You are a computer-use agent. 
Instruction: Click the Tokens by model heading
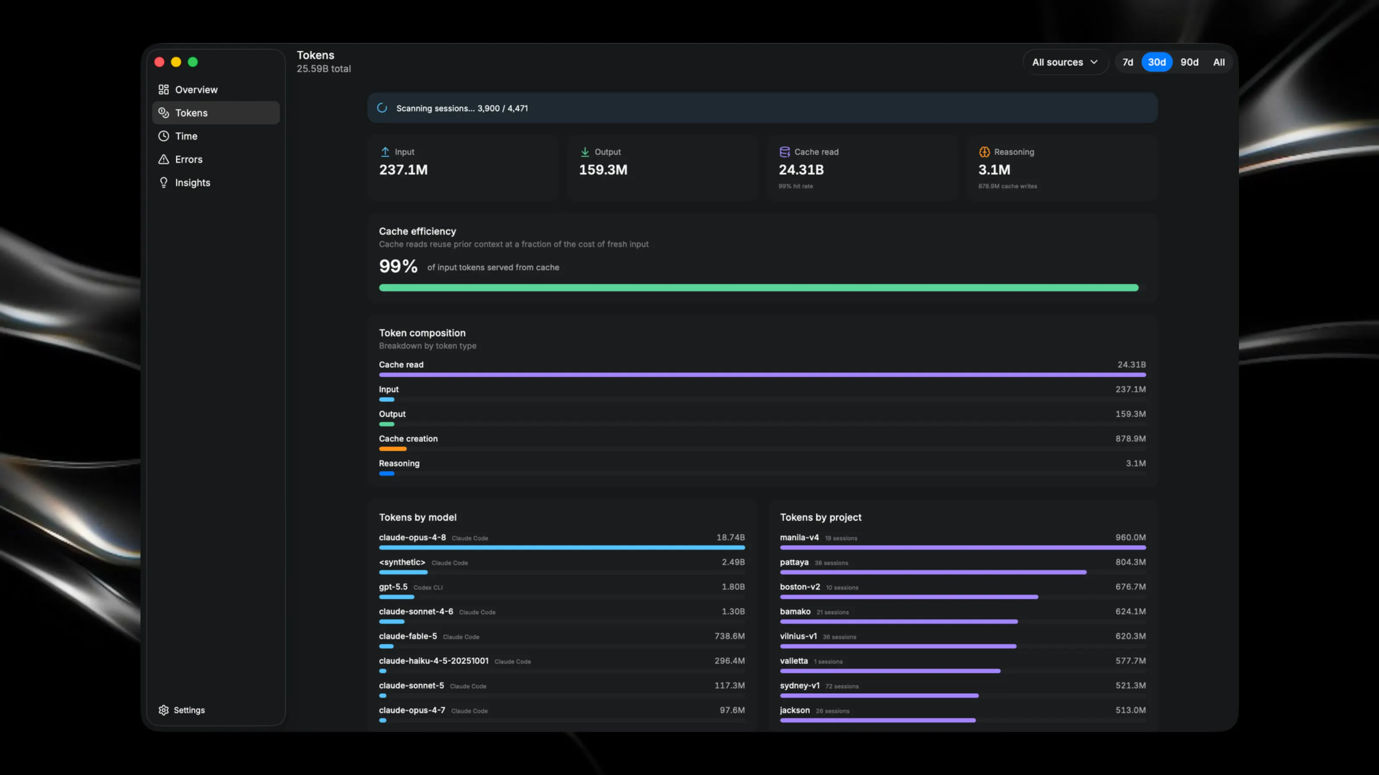418,517
